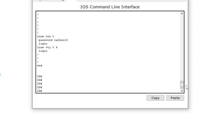The height and width of the screenshot is (117, 209).
Task: Click the terminal scrollbar thumb
Action: click(182, 84)
